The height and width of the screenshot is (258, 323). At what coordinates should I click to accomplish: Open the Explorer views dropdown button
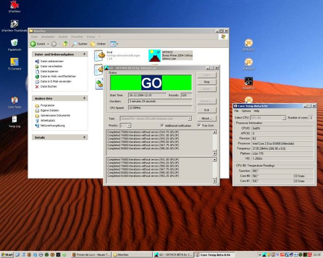click(x=114, y=44)
